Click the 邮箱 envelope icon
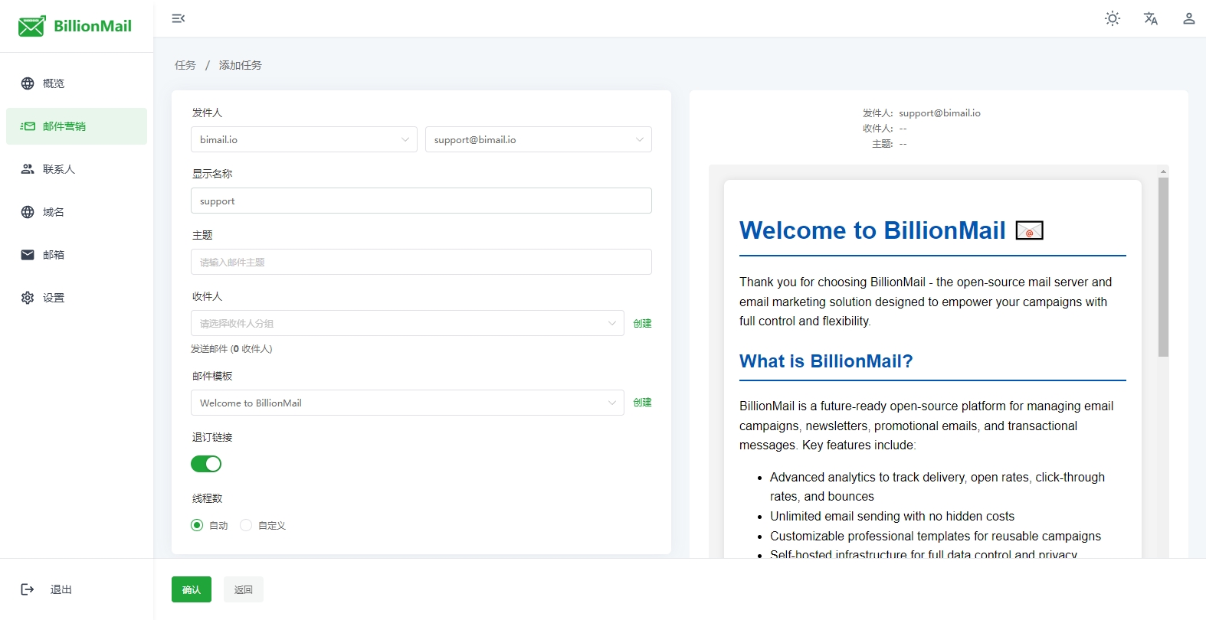Screen dimensions: 1206x620 [x=28, y=255]
